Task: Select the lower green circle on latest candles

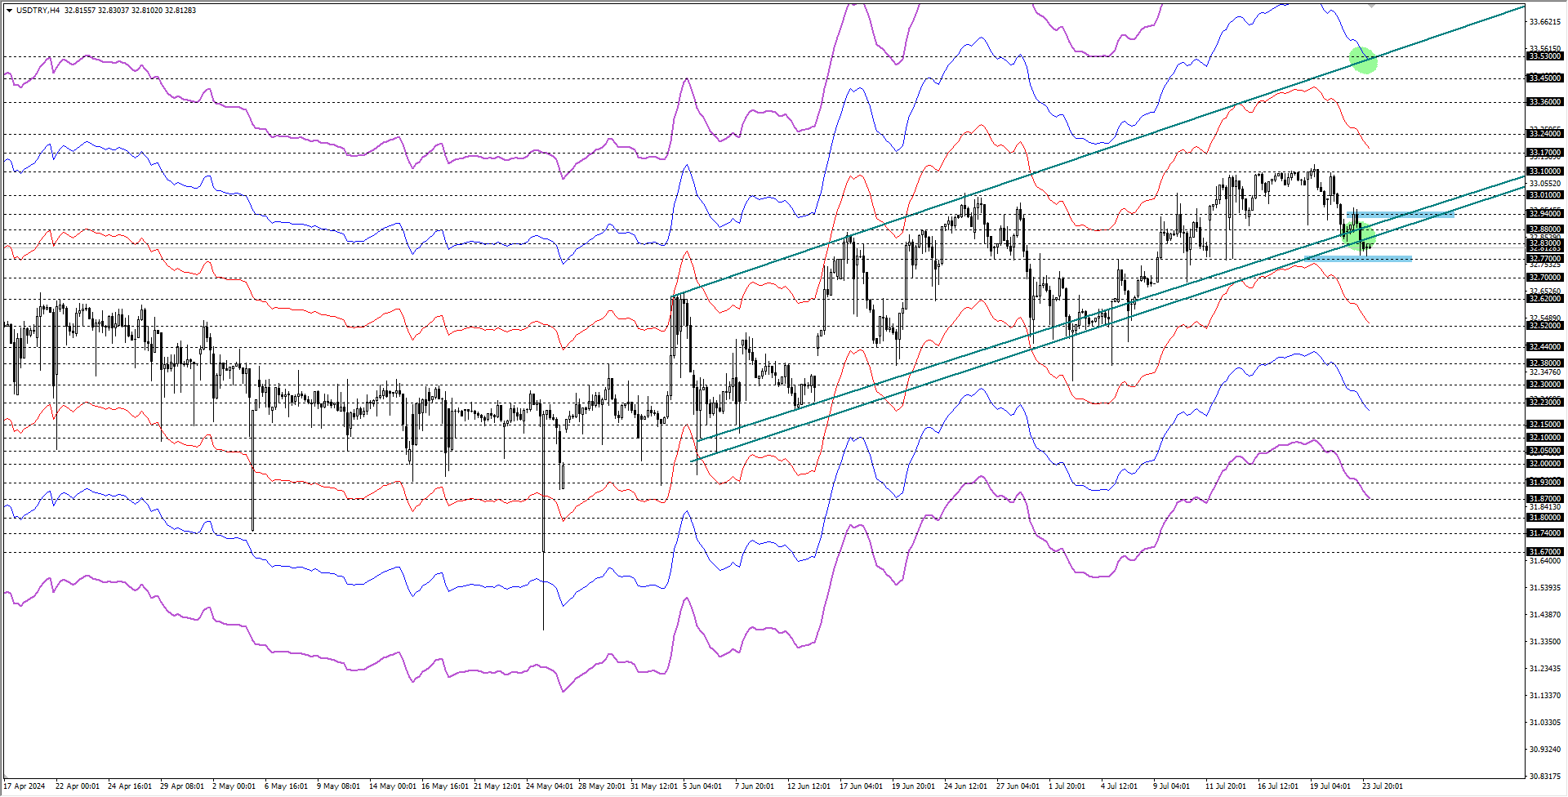Action: pos(1359,237)
